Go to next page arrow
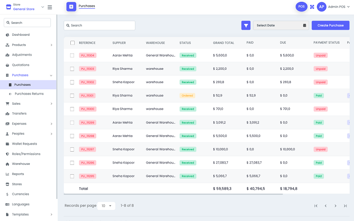The height and width of the screenshot is (221, 354). click(335, 206)
